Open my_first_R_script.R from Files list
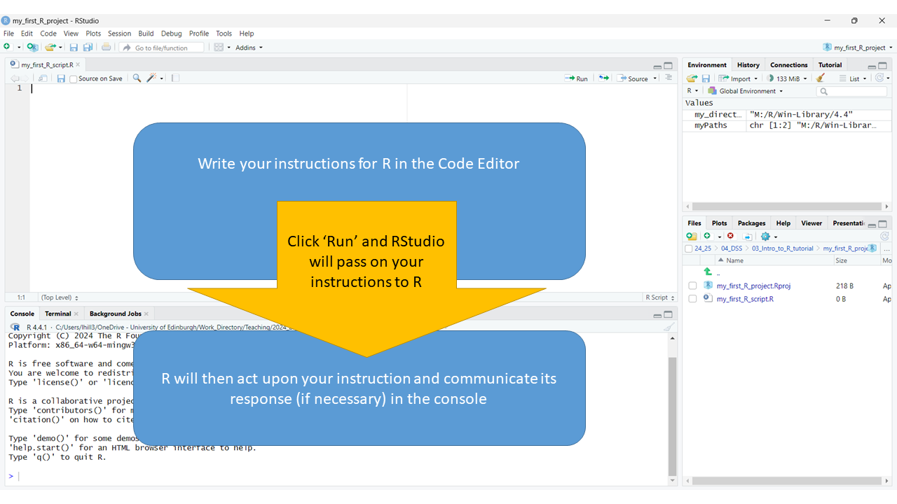 tap(745, 299)
